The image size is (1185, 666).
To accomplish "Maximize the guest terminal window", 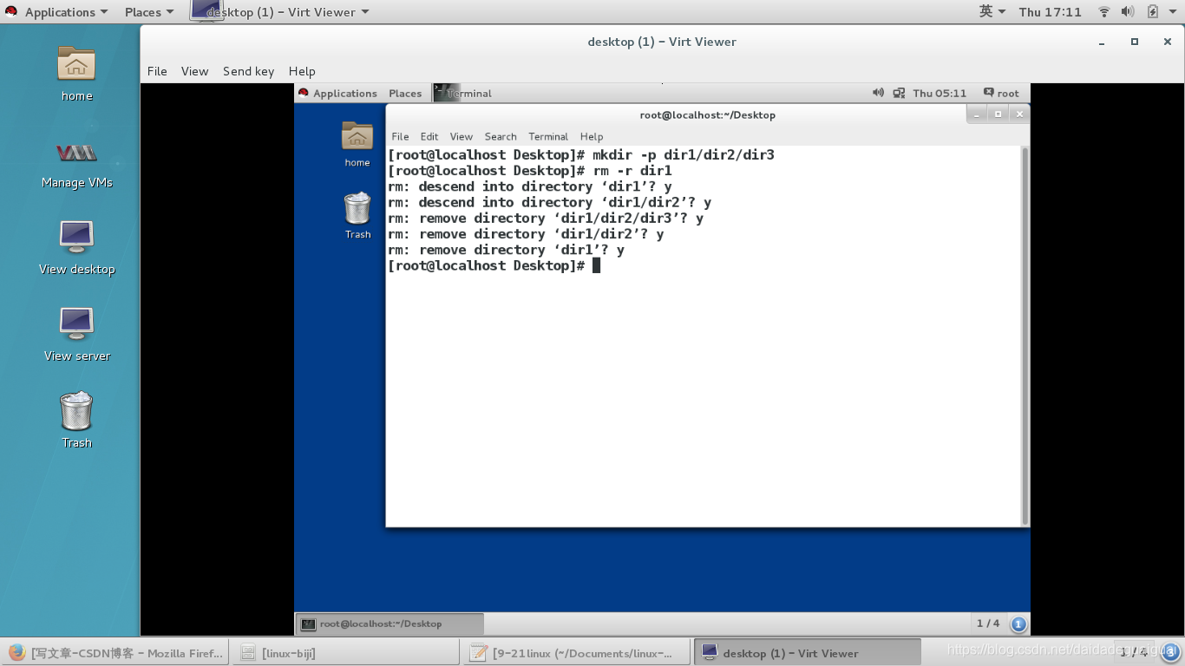I will [x=998, y=114].
